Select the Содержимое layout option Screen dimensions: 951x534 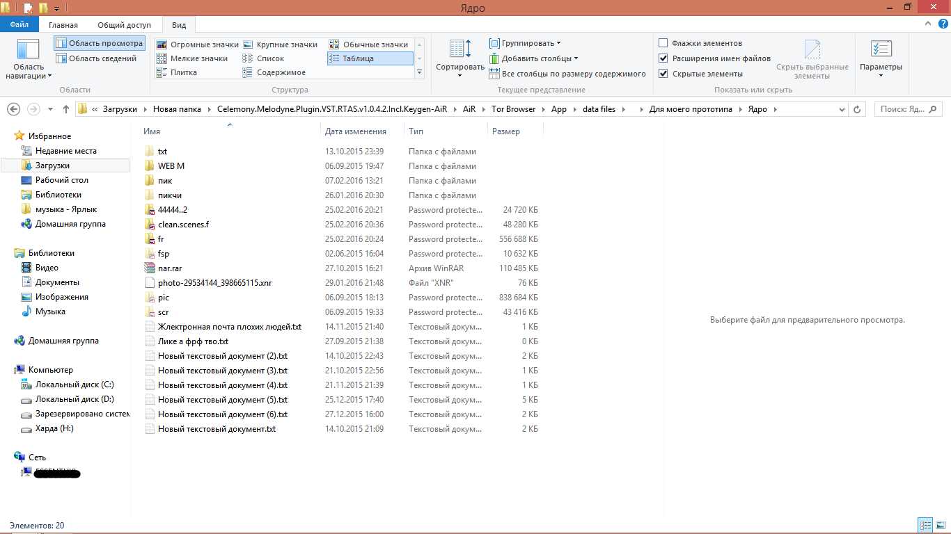tap(274, 72)
